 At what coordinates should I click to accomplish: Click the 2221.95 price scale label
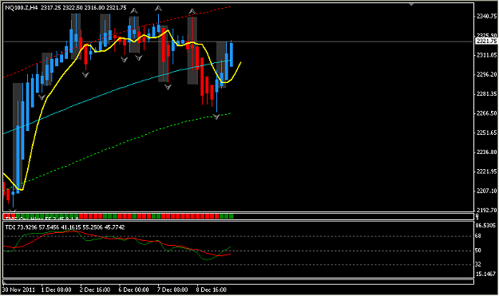(x=486, y=172)
